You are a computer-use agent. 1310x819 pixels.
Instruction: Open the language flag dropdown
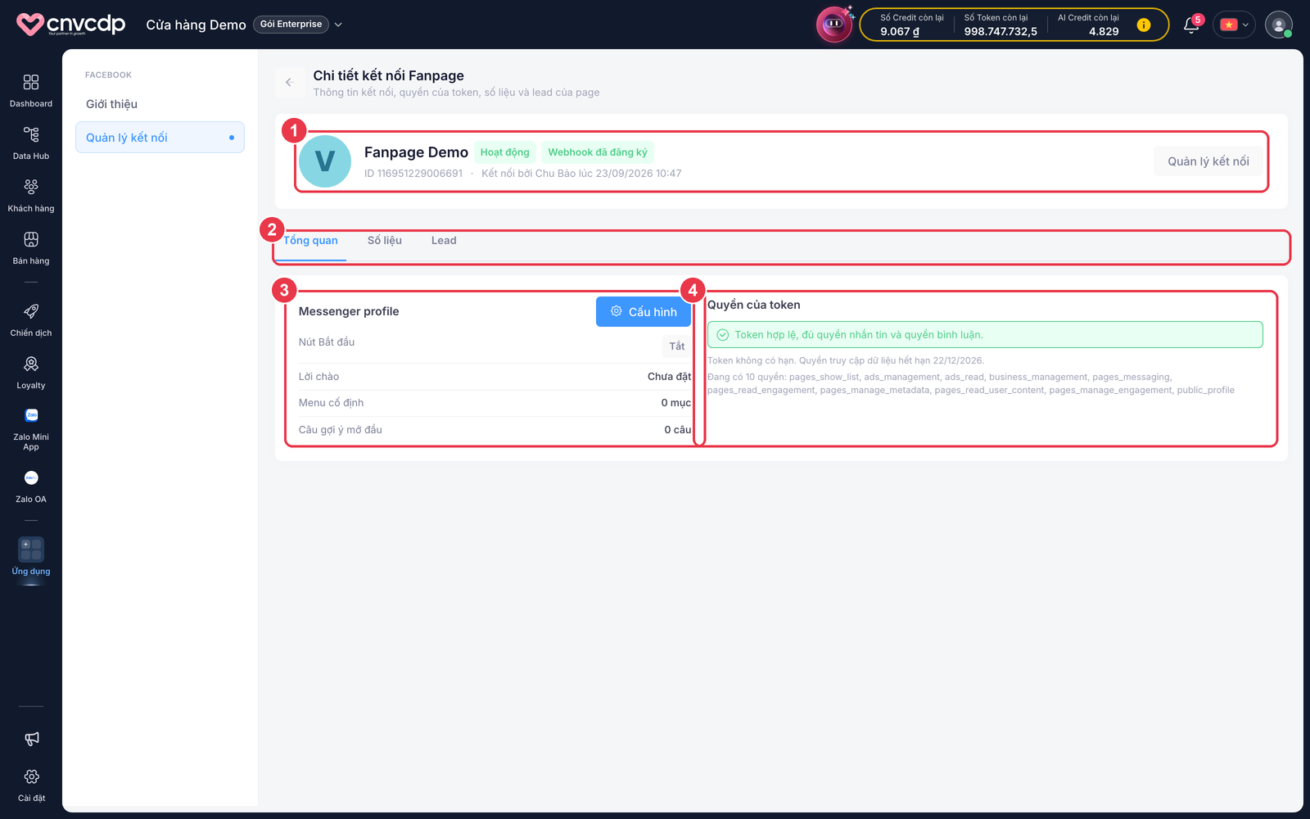point(1234,25)
